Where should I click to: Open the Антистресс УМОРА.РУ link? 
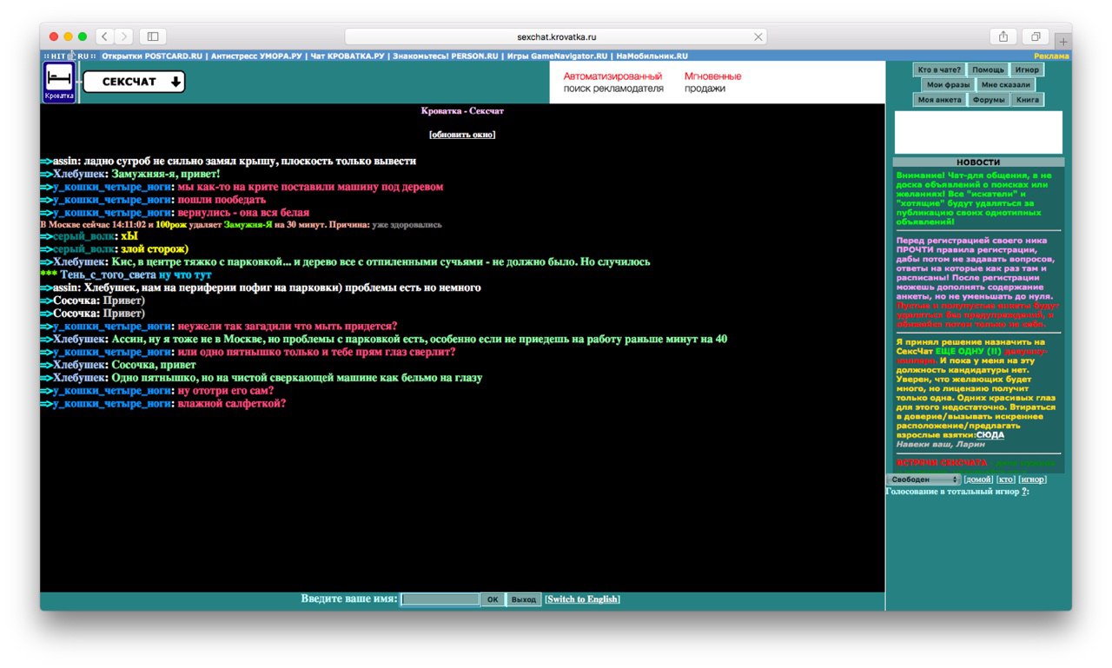coord(258,56)
